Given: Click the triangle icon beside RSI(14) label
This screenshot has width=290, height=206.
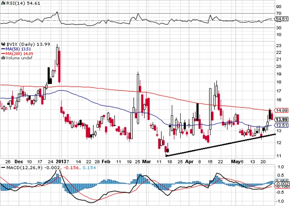Looking at the screenshot, I should tap(2, 3).
